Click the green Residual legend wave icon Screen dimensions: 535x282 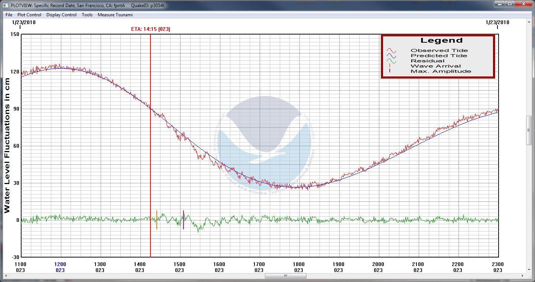[391, 61]
